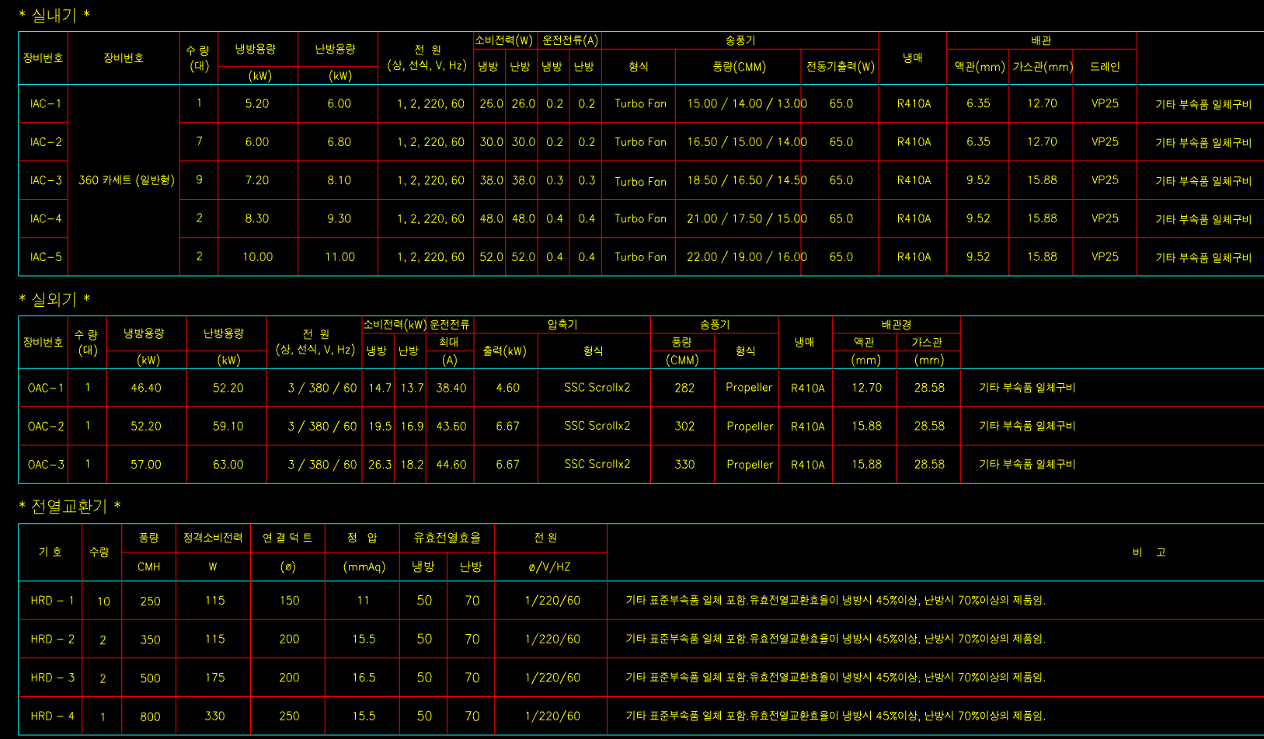The width and height of the screenshot is (1264, 739).
Task: Select the 정격소비전력 column header
Action: coord(213,538)
